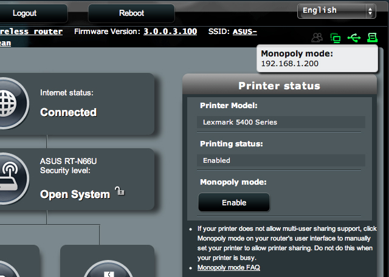This screenshot has width=389, height=277.
Task: Click the guest network users icon
Action: coord(317,38)
